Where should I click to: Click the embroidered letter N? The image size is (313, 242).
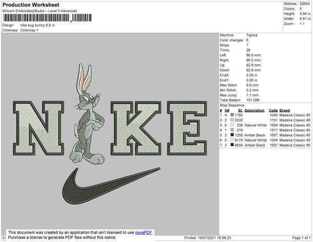39,128
